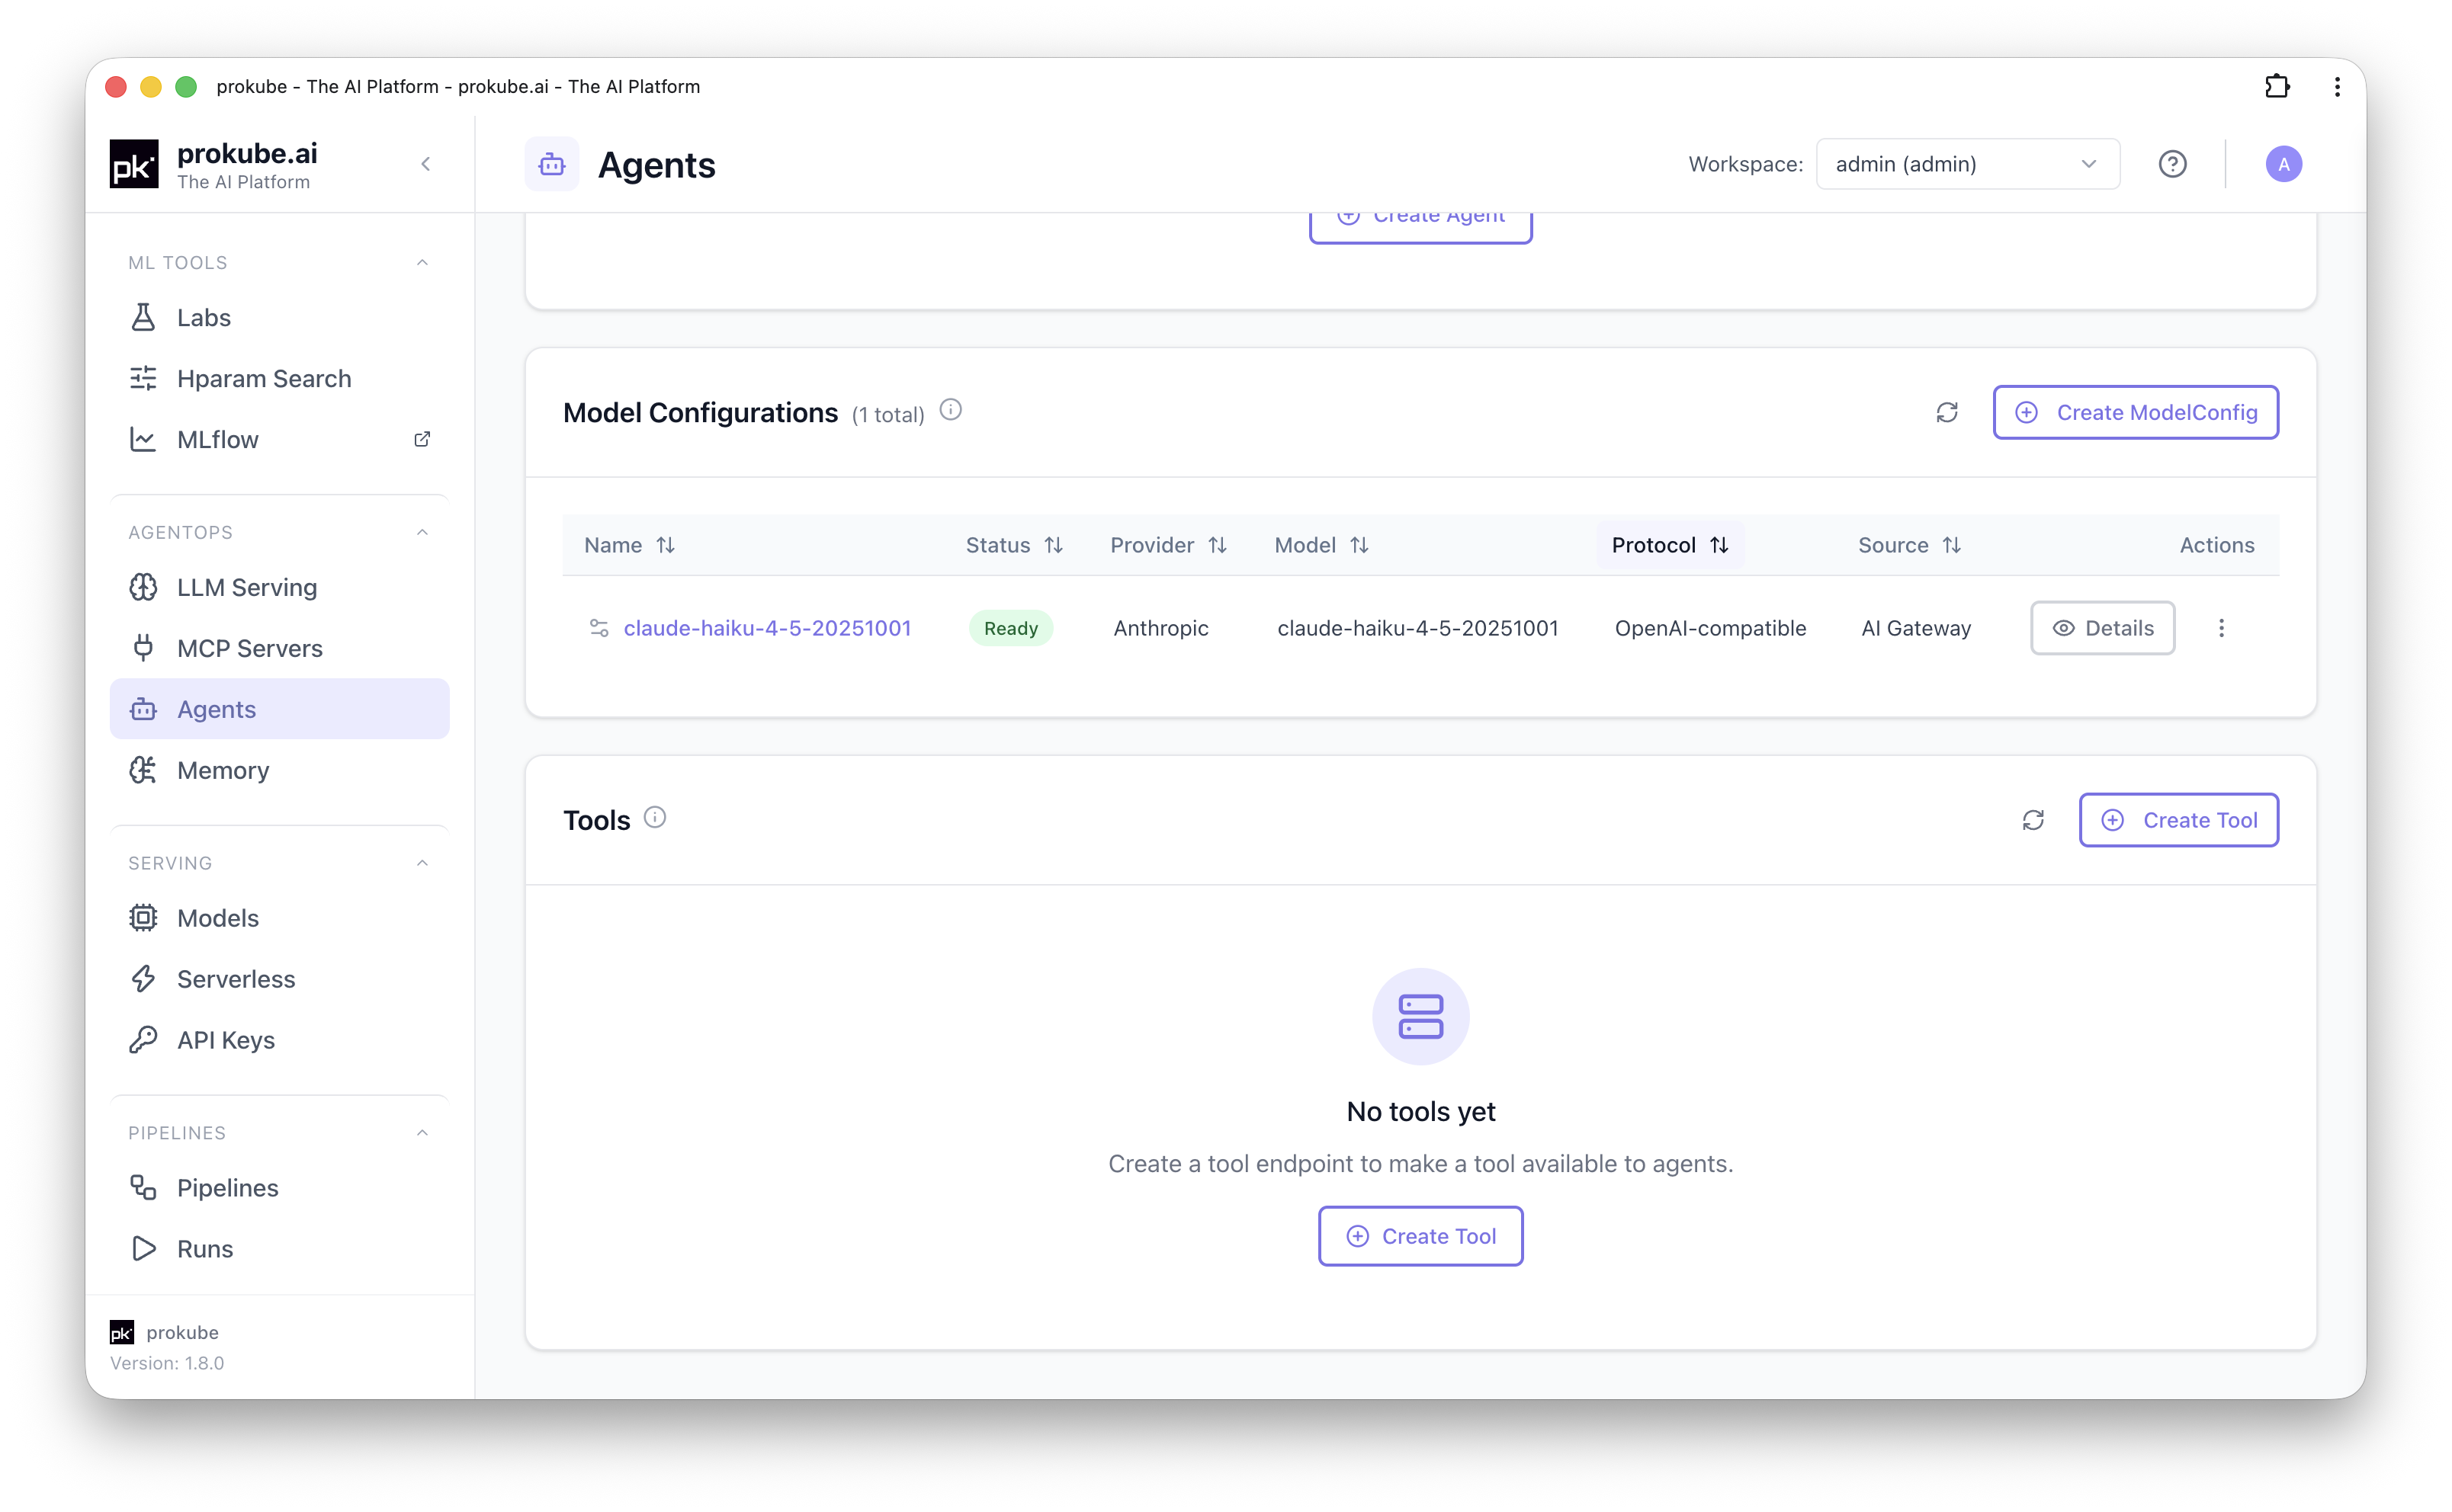Refresh the Model Configurations list
Image resolution: width=2452 pixels, height=1512 pixels.
pyautogui.click(x=1947, y=412)
